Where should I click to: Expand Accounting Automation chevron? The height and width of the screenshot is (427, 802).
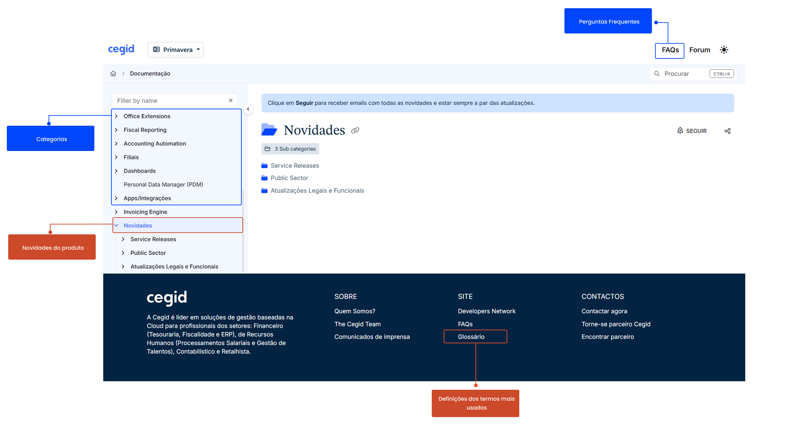click(x=116, y=143)
